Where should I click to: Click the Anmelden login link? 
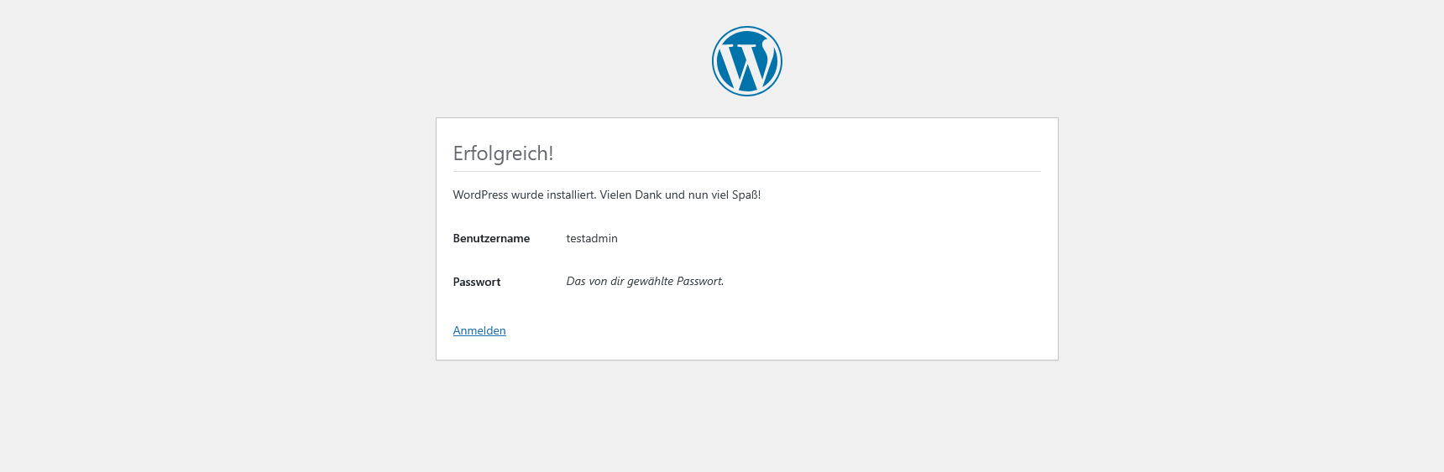(479, 330)
